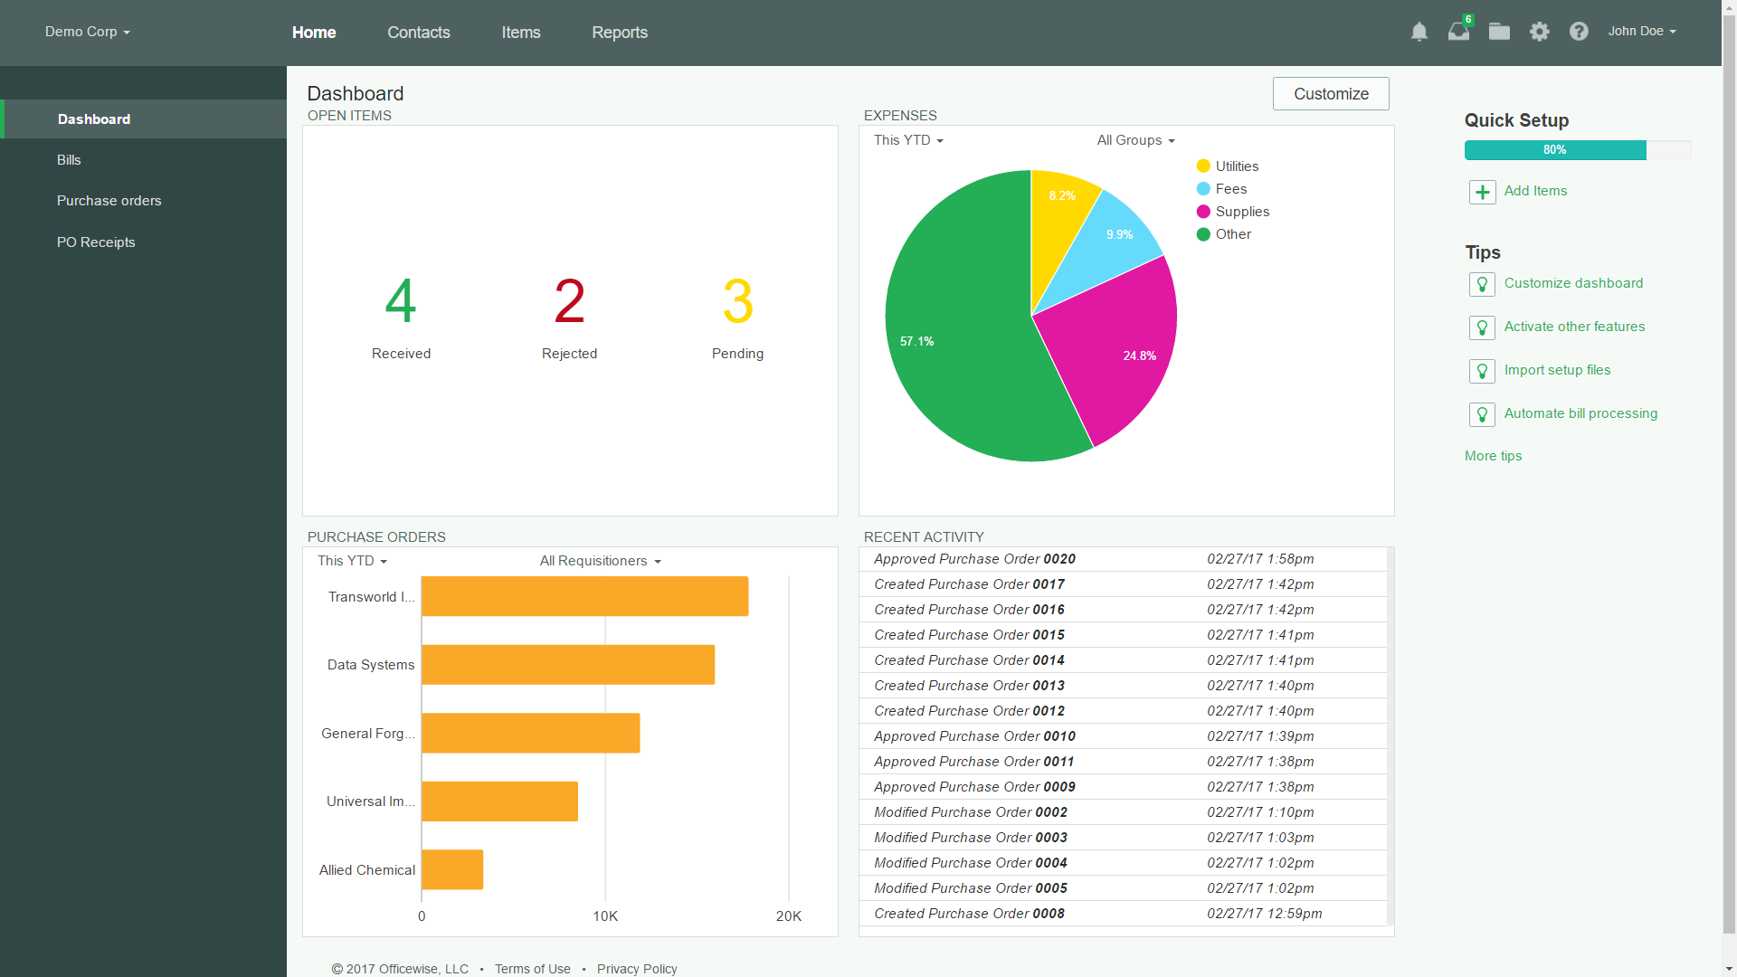Toggle the Utilities legend entry
This screenshot has width=1737, height=977.
[x=1227, y=166]
